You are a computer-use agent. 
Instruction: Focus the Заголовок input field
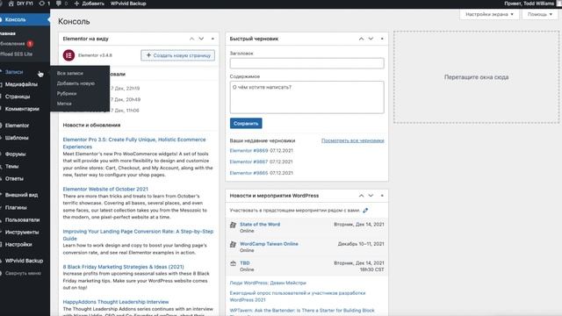[x=306, y=63]
